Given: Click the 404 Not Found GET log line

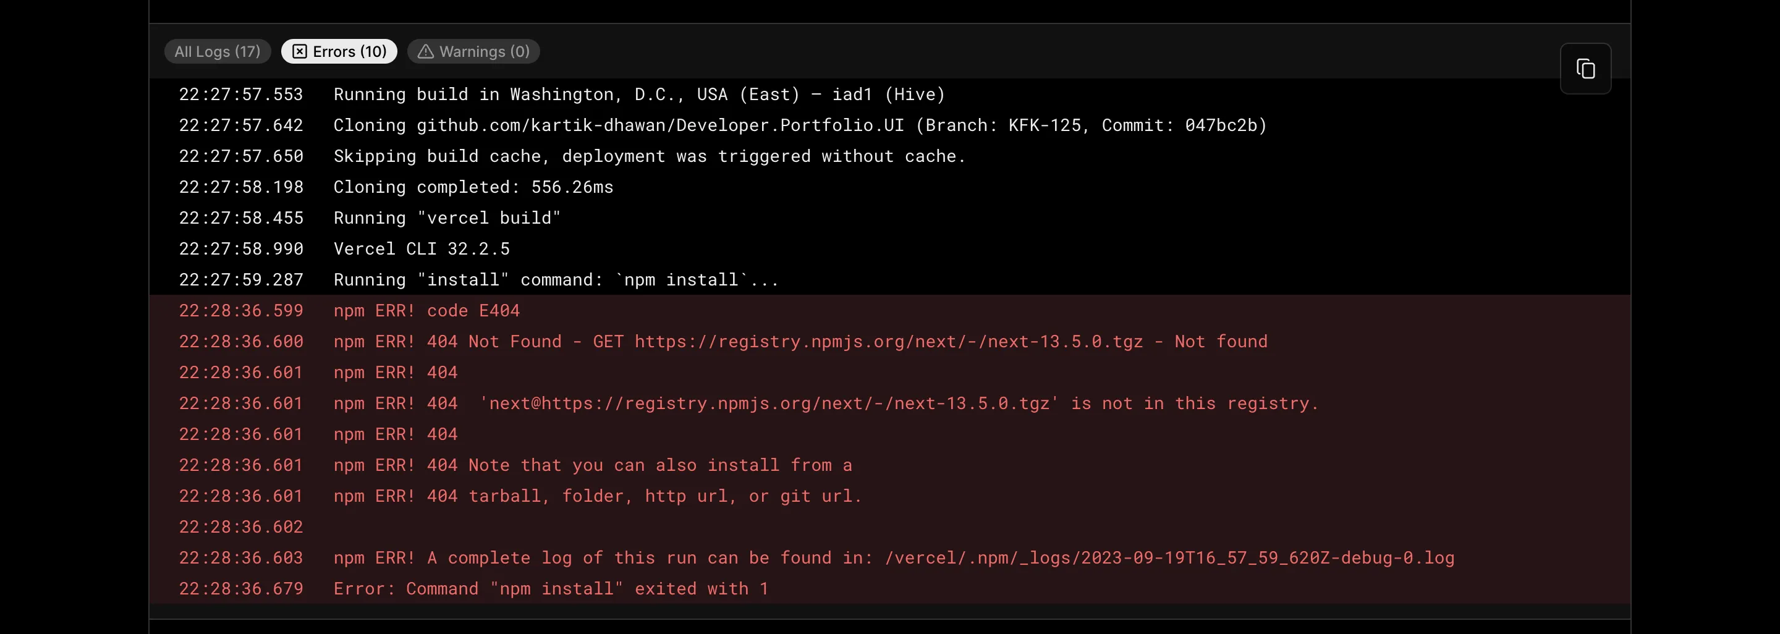Looking at the screenshot, I should pyautogui.click(x=800, y=342).
